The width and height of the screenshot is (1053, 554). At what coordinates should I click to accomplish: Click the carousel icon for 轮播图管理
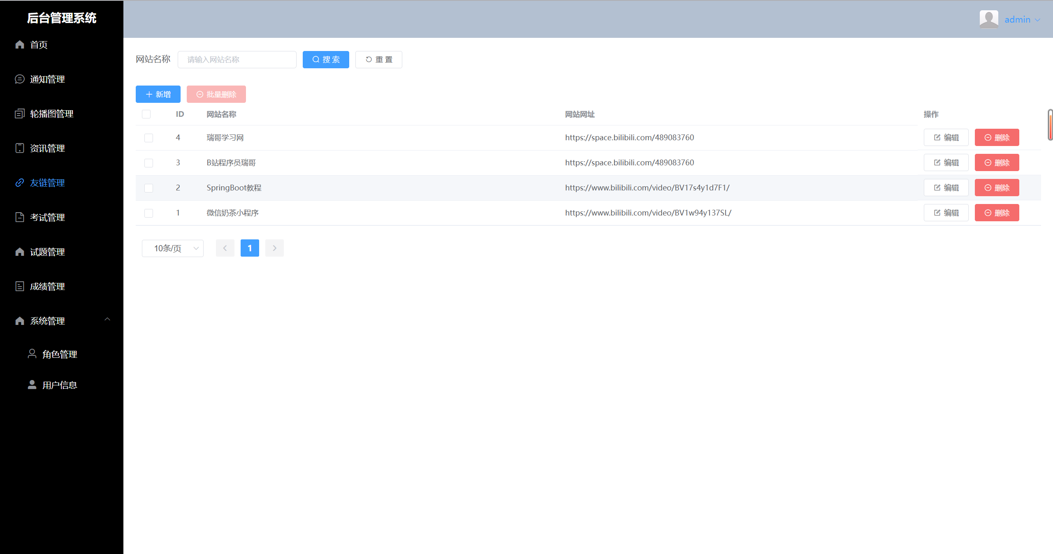click(x=20, y=114)
